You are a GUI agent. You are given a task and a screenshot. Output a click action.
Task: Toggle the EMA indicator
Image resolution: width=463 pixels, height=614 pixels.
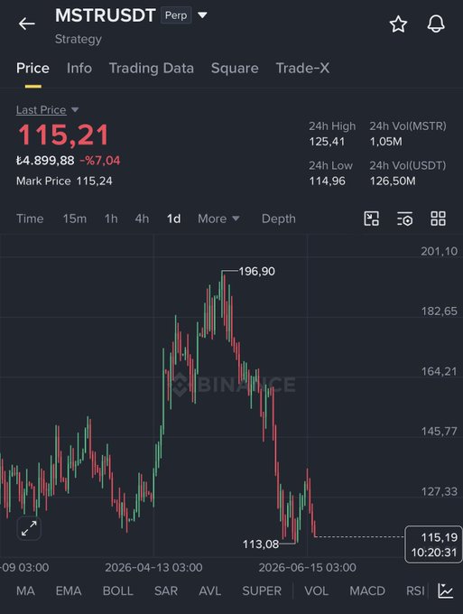69,591
